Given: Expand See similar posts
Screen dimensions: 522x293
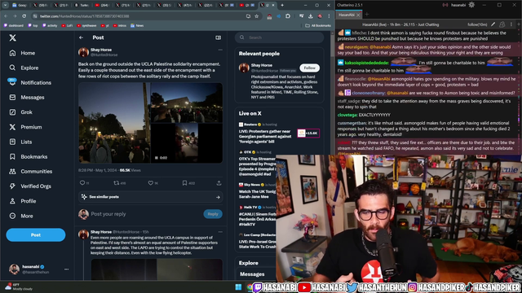Looking at the screenshot, I should [x=150, y=197].
